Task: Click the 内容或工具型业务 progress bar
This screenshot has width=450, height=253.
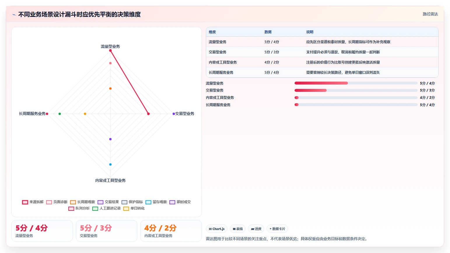Action: [x=356, y=98]
